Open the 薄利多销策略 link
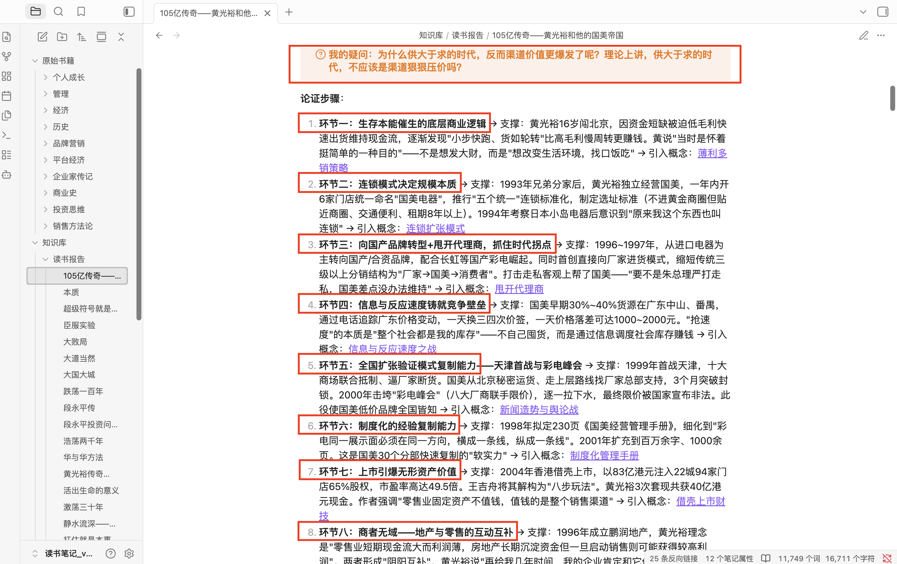The height and width of the screenshot is (564, 897). pos(712,153)
